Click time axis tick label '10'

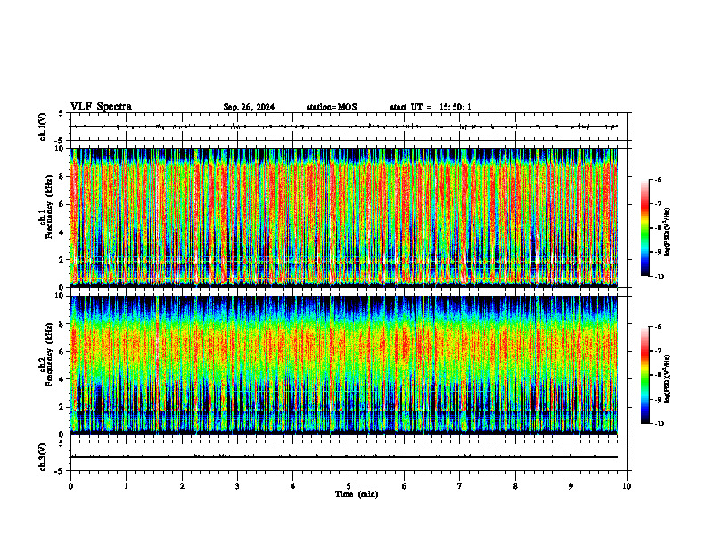(627, 486)
